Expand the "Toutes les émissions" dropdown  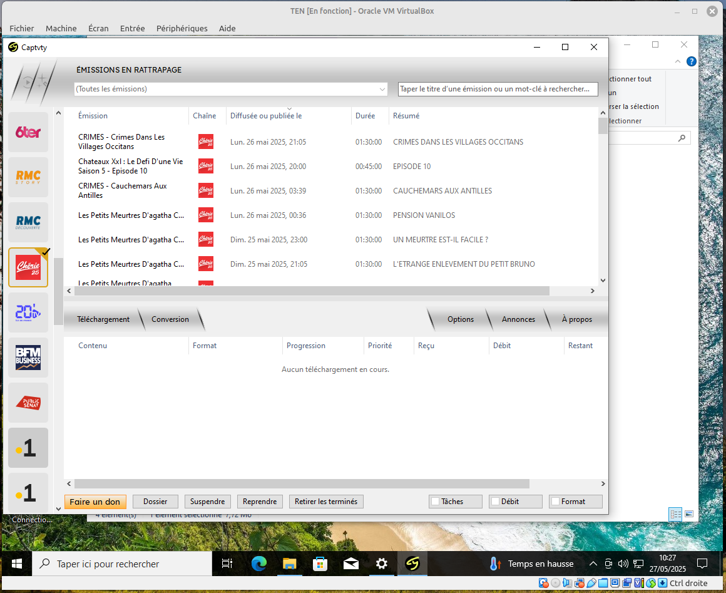tap(382, 90)
